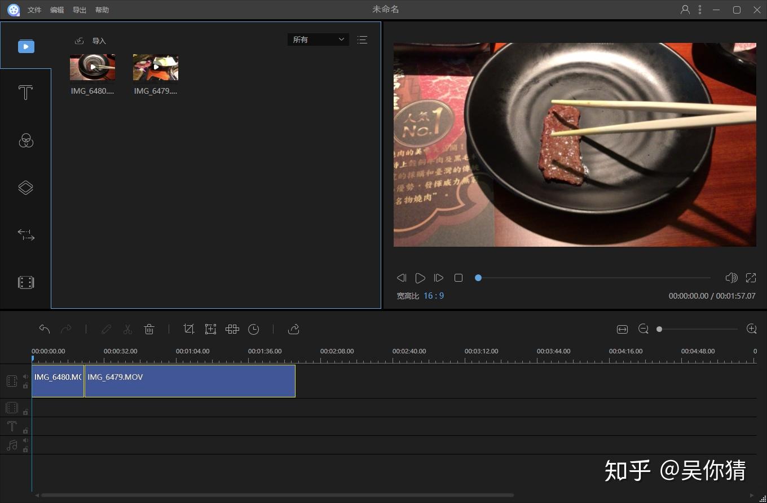Step back to the previous frame
This screenshot has height=503, width=767.
point(402,278)
